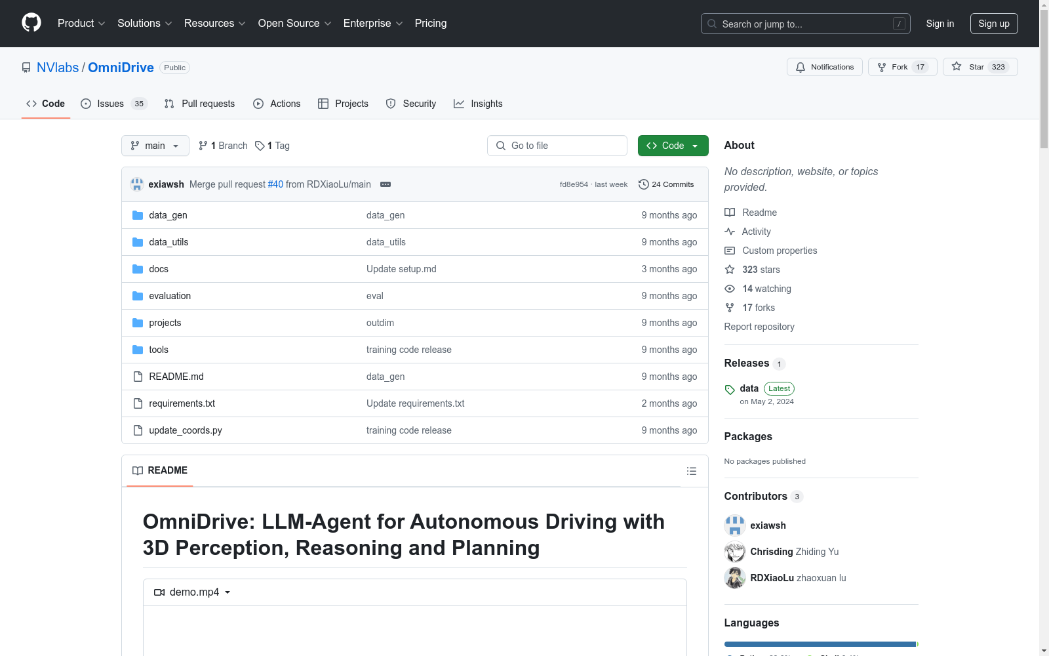The height and width of the screenshot is (656, 1049).
Task: Switch to the Issues tab
Action: coord(113,104)
